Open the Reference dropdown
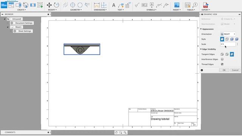Image resolution: width=242 pixels, height=136 pixels. [x=228, y=19]
